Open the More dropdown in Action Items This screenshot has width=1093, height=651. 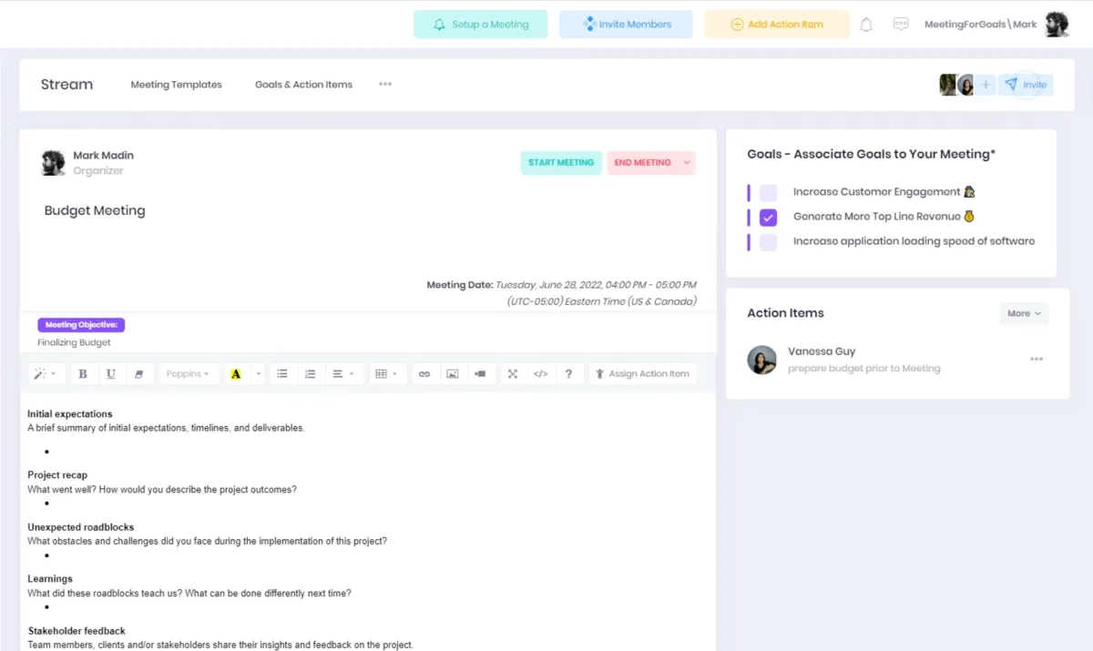coord(1024,313)
